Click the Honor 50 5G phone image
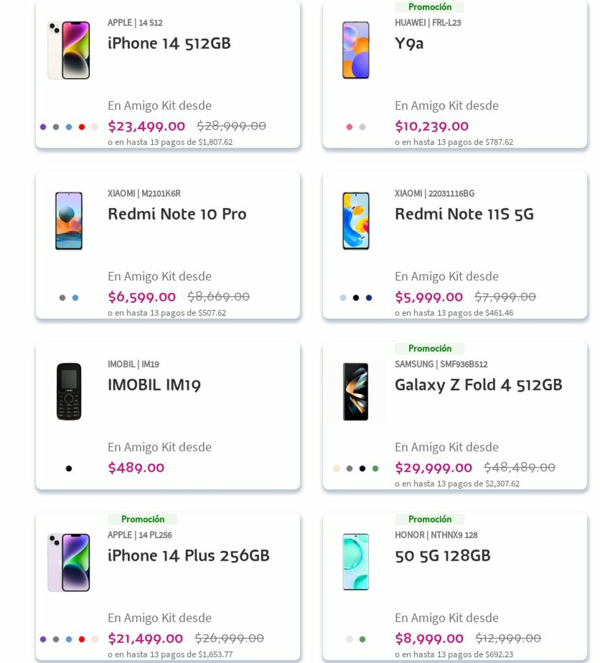 [356, 562]
